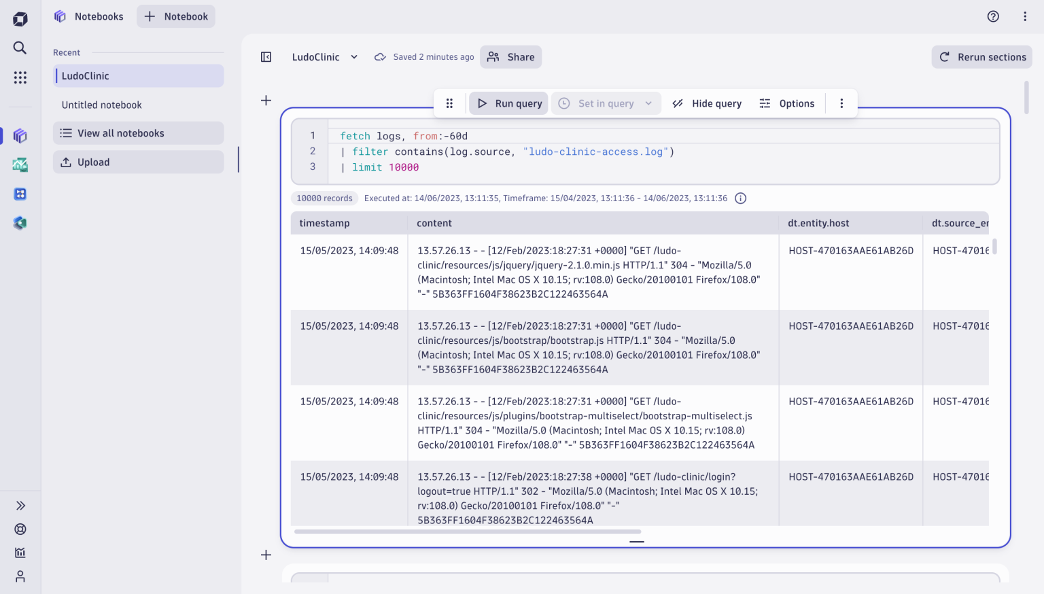This screenshot has height=594, width=1044.
Task: Collapse the left sidebar panel
Action: click(x=266, y=57)
